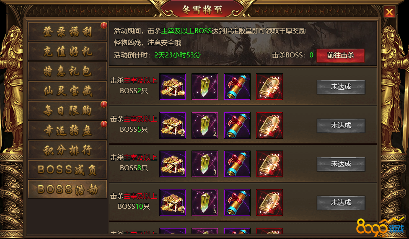Open the 特惠礼包 tab
The height and width of the screenshot is (239, 409).
click(x=67, y=71)
